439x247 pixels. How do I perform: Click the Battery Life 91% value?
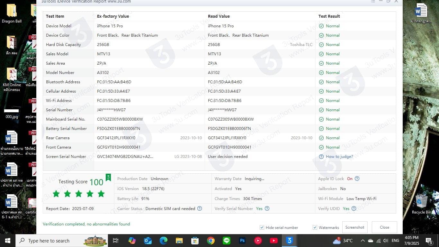tap(145, 199)
